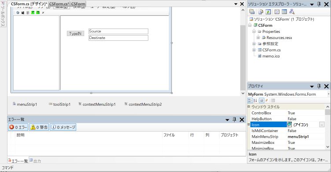
Task: Click the TypeIN button on the form
Action: pos(75,33)
